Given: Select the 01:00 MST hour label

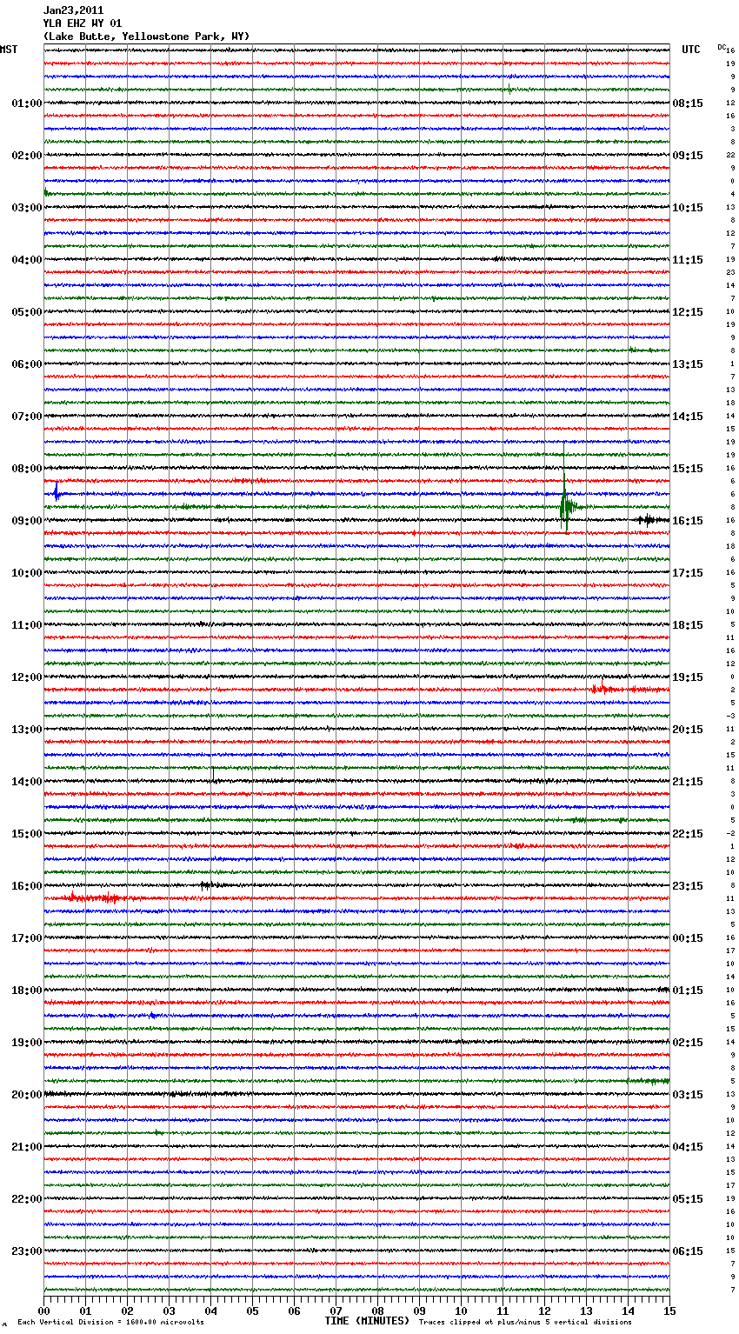Looking at the screenshot, I should point(27,103).
